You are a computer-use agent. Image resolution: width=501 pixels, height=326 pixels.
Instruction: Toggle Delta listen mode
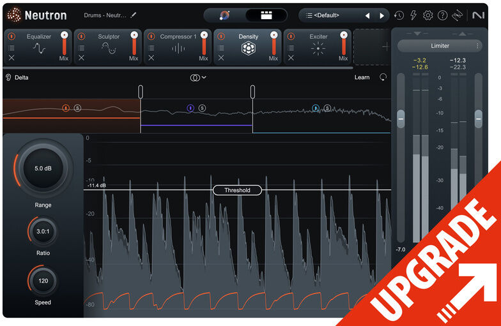pos(18,78)
